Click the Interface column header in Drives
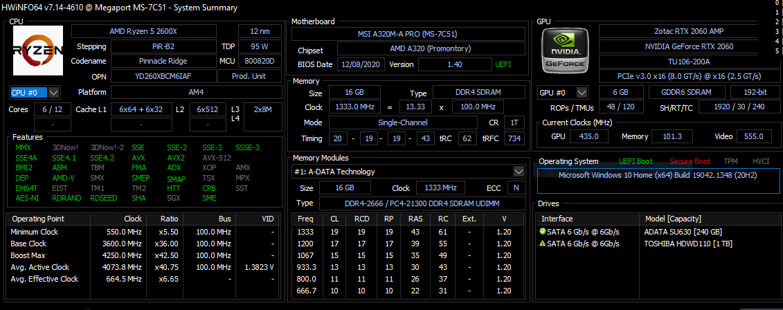Screen dimensions: 783x310 pos(588,219)
